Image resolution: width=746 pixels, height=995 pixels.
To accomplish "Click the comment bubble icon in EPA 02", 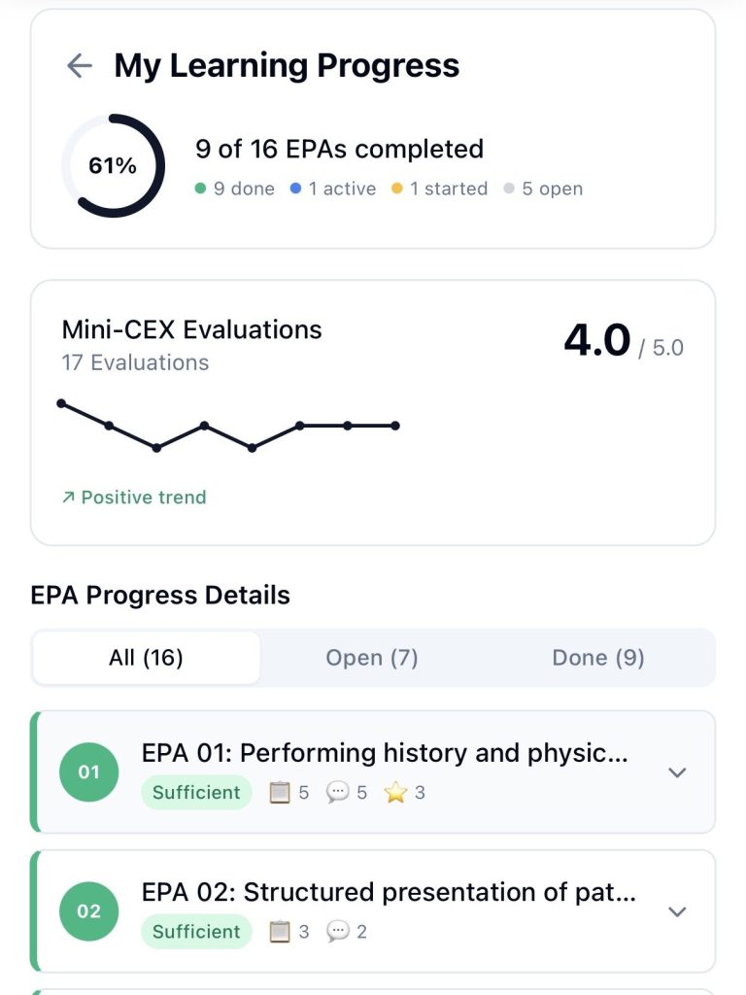I will coord(337,932).
